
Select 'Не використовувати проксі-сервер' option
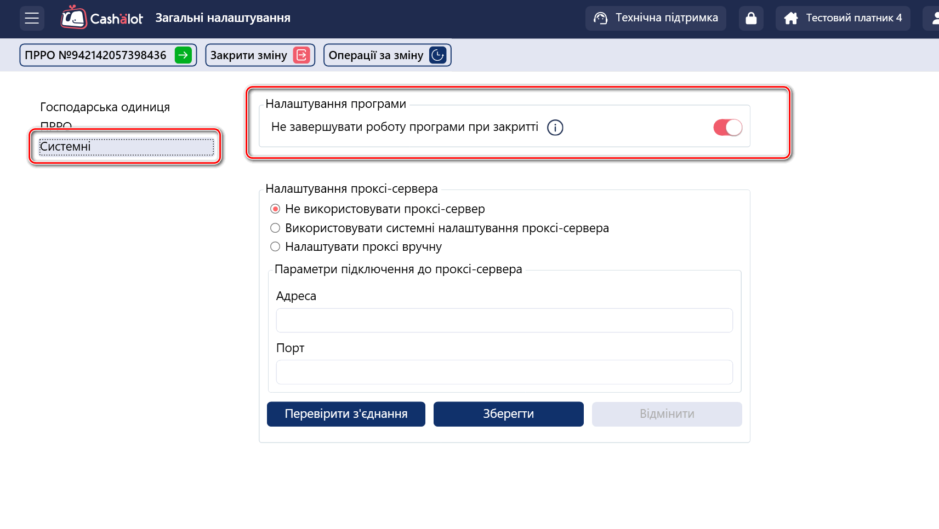pos(275,209)
